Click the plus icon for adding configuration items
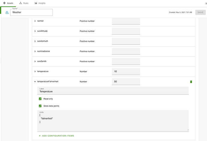 tap(40, 136)
